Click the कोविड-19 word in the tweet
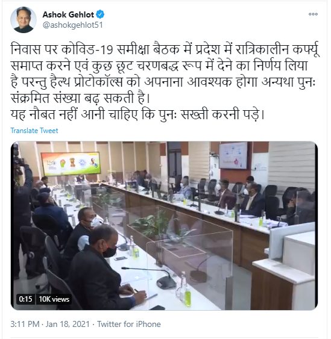This screenshot has height=339, width=331. tap(87, 49)
